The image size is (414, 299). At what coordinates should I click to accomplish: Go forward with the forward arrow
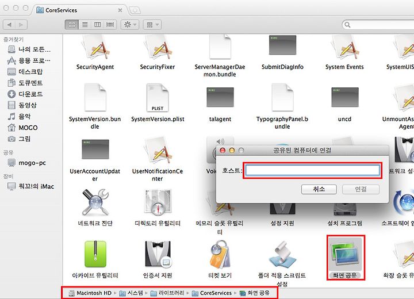coord(21,25)
